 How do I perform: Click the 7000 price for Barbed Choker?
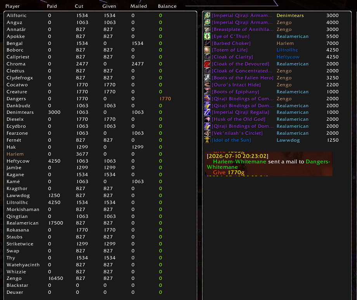333,43
